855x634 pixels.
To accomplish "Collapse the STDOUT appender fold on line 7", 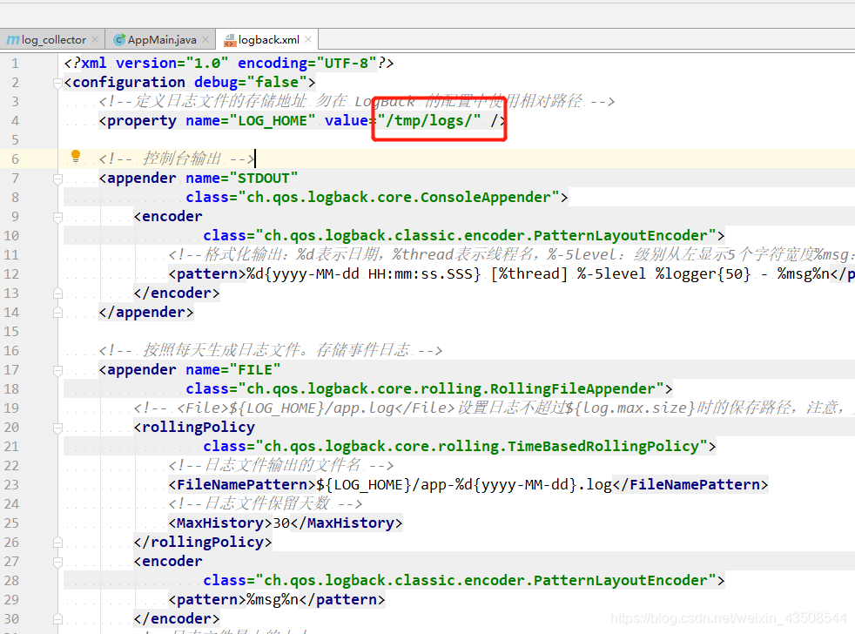I will pos(57,179).
